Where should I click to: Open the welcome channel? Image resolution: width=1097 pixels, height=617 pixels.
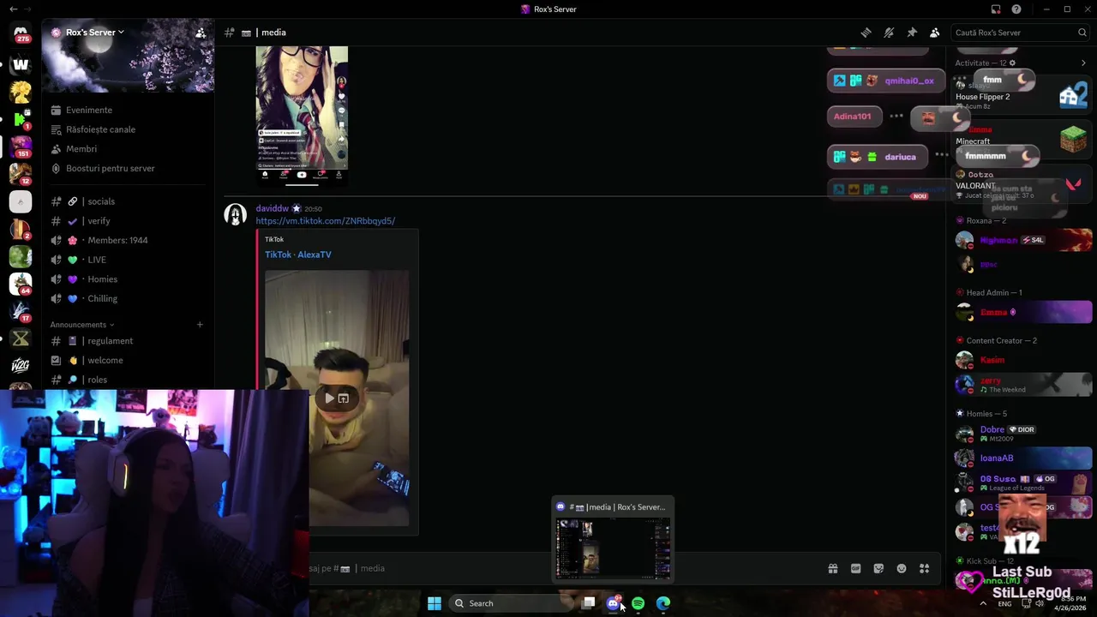coord(129,360)
